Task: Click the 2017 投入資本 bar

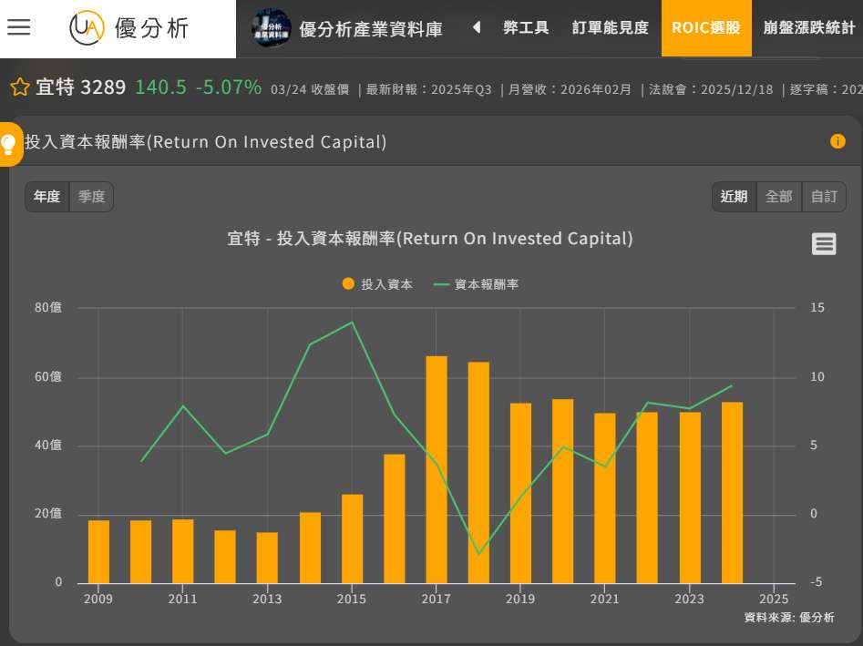Action: [437, 469]
